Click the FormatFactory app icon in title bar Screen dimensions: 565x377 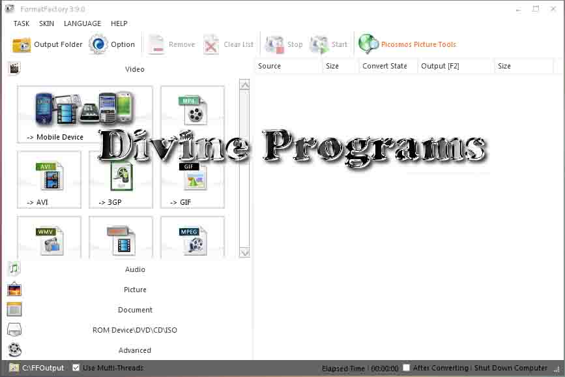pyautogui.click(x=10, y=8)
